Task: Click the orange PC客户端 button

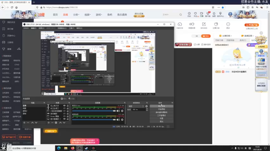Action: pos(251,25)
